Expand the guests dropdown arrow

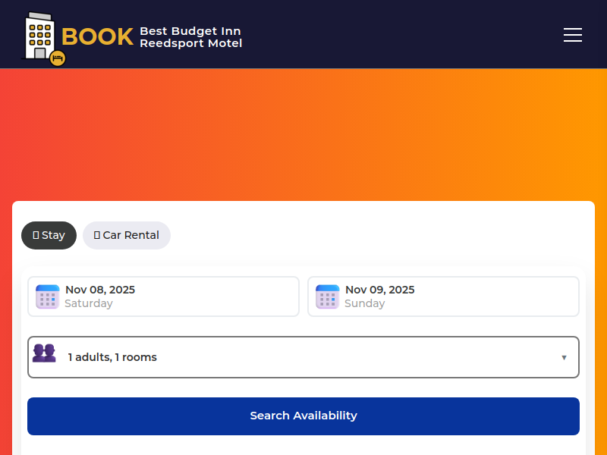pos(564,357)
